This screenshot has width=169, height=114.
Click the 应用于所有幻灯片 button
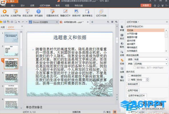[136, 96]
